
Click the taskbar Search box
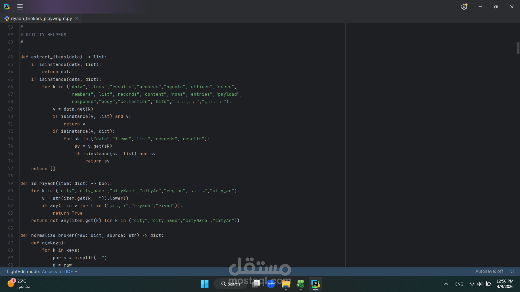point(230,284)
